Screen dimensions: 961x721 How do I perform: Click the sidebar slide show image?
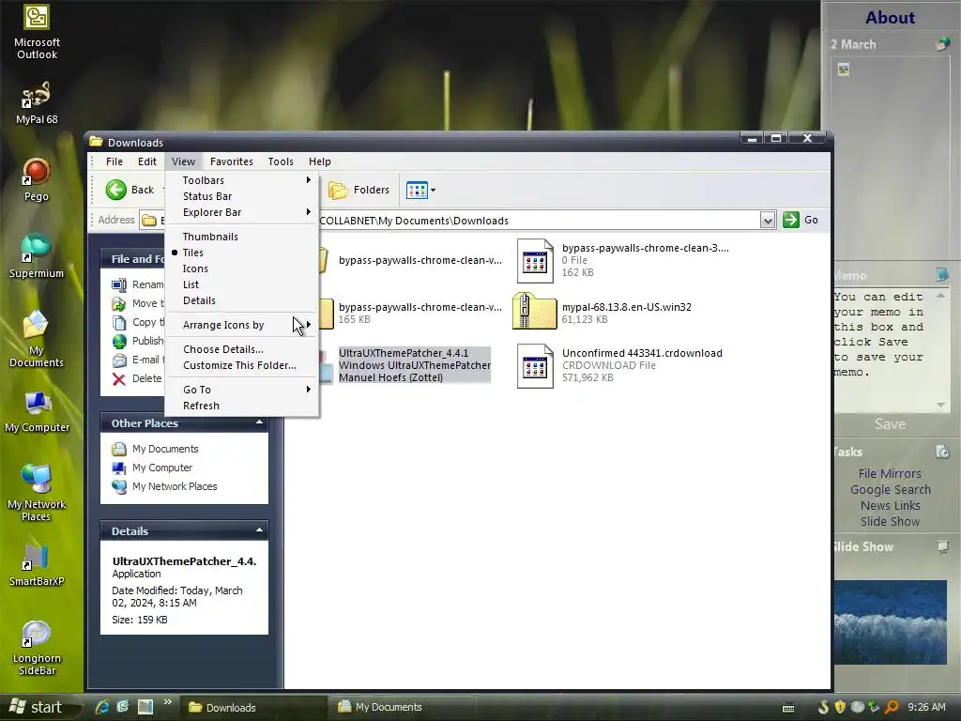coord(890,622)
